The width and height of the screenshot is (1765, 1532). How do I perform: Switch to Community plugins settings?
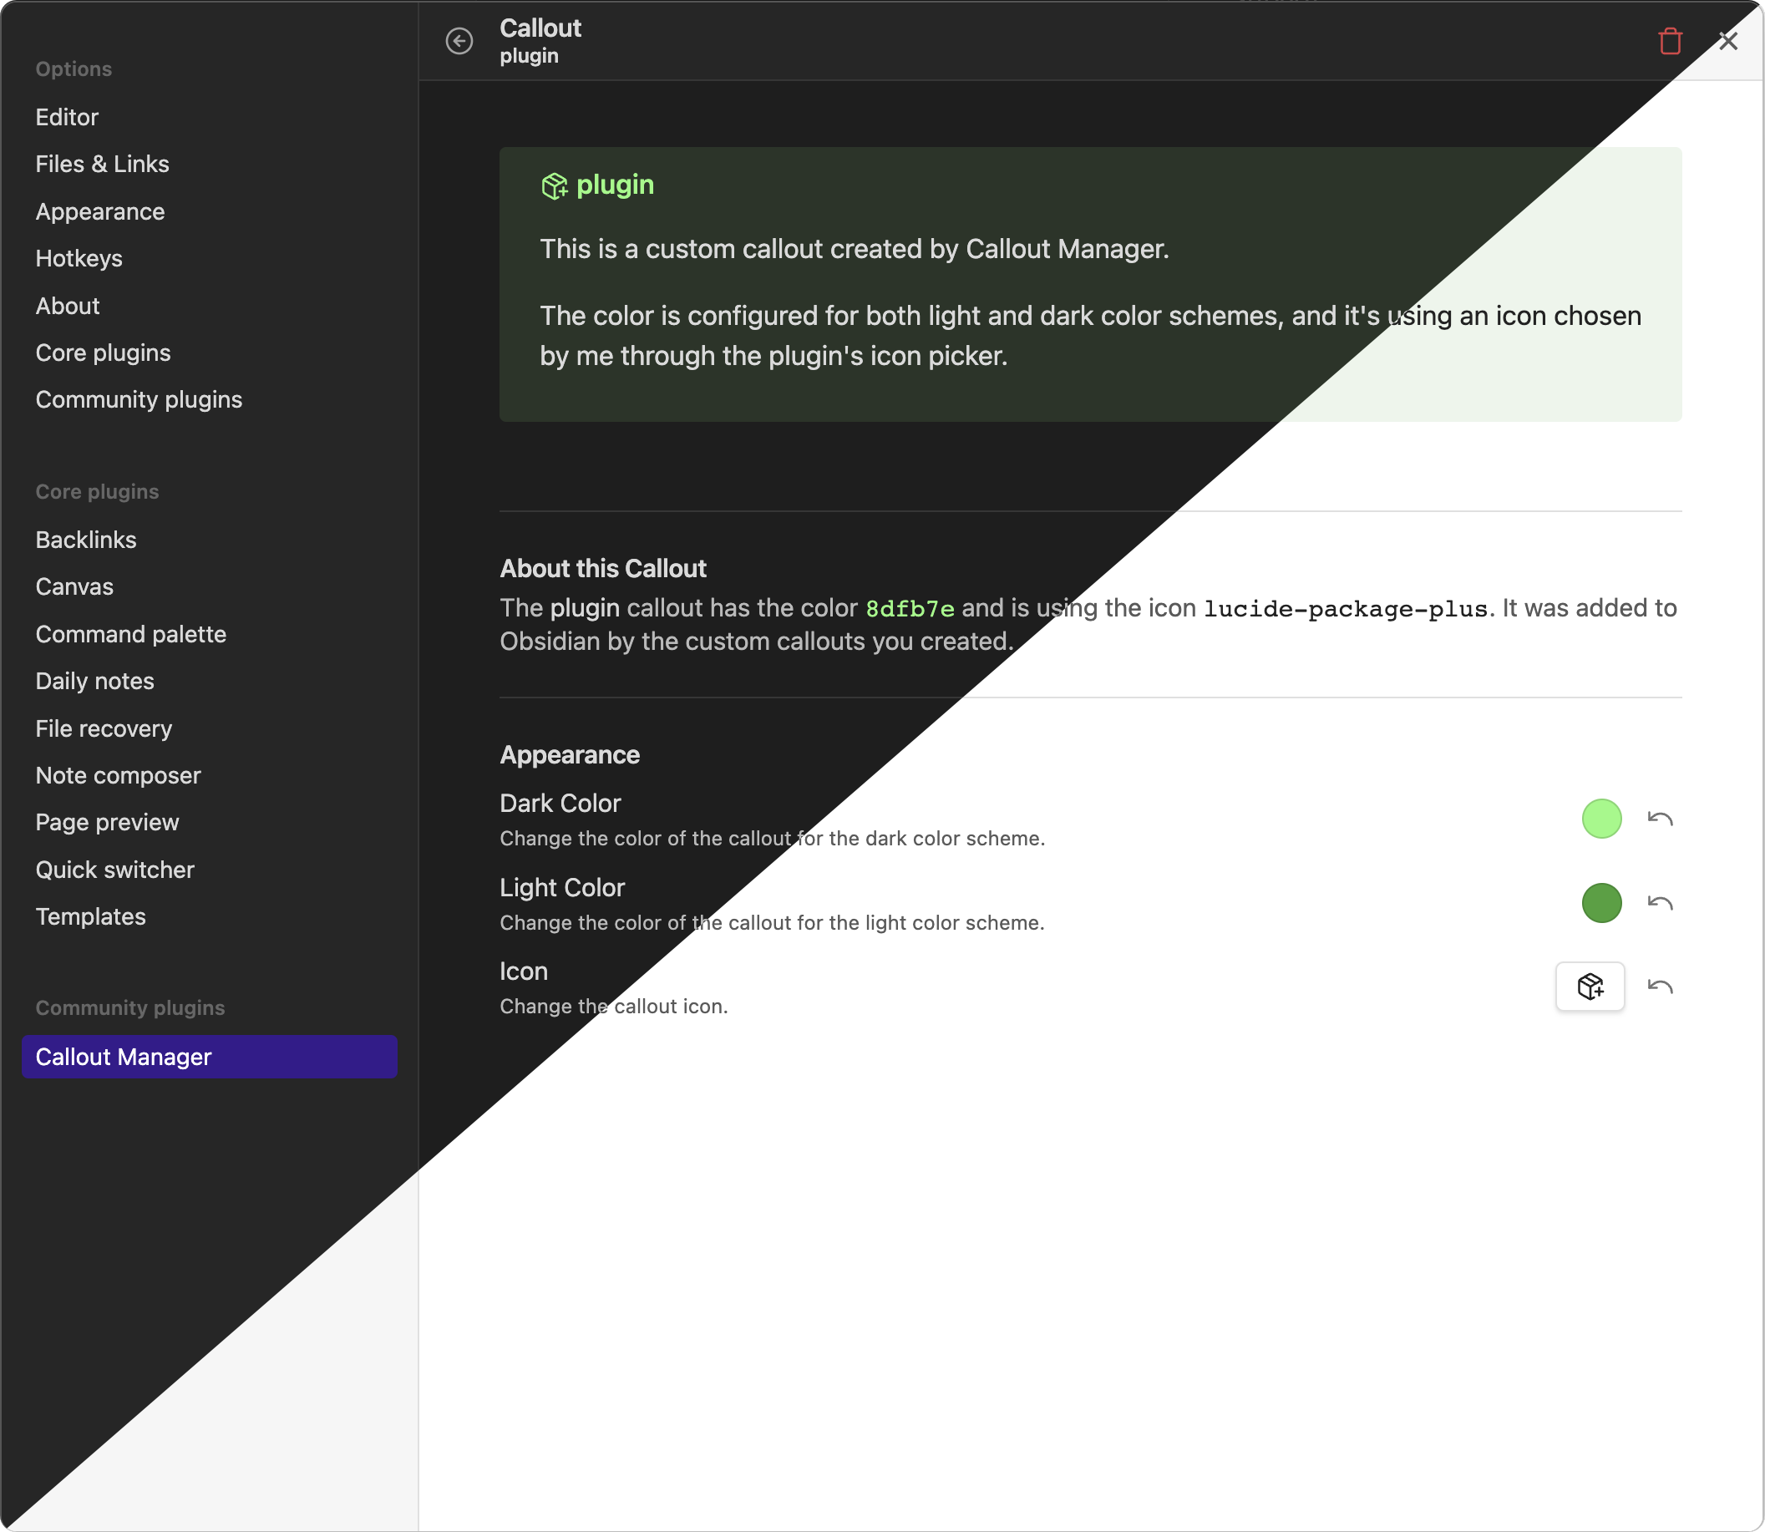click(x=139, y=399)
